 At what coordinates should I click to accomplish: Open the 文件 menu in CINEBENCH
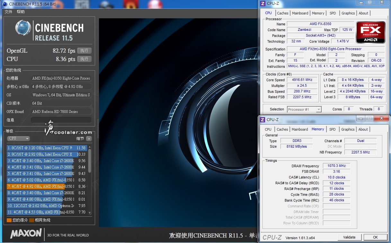(8, 12)
